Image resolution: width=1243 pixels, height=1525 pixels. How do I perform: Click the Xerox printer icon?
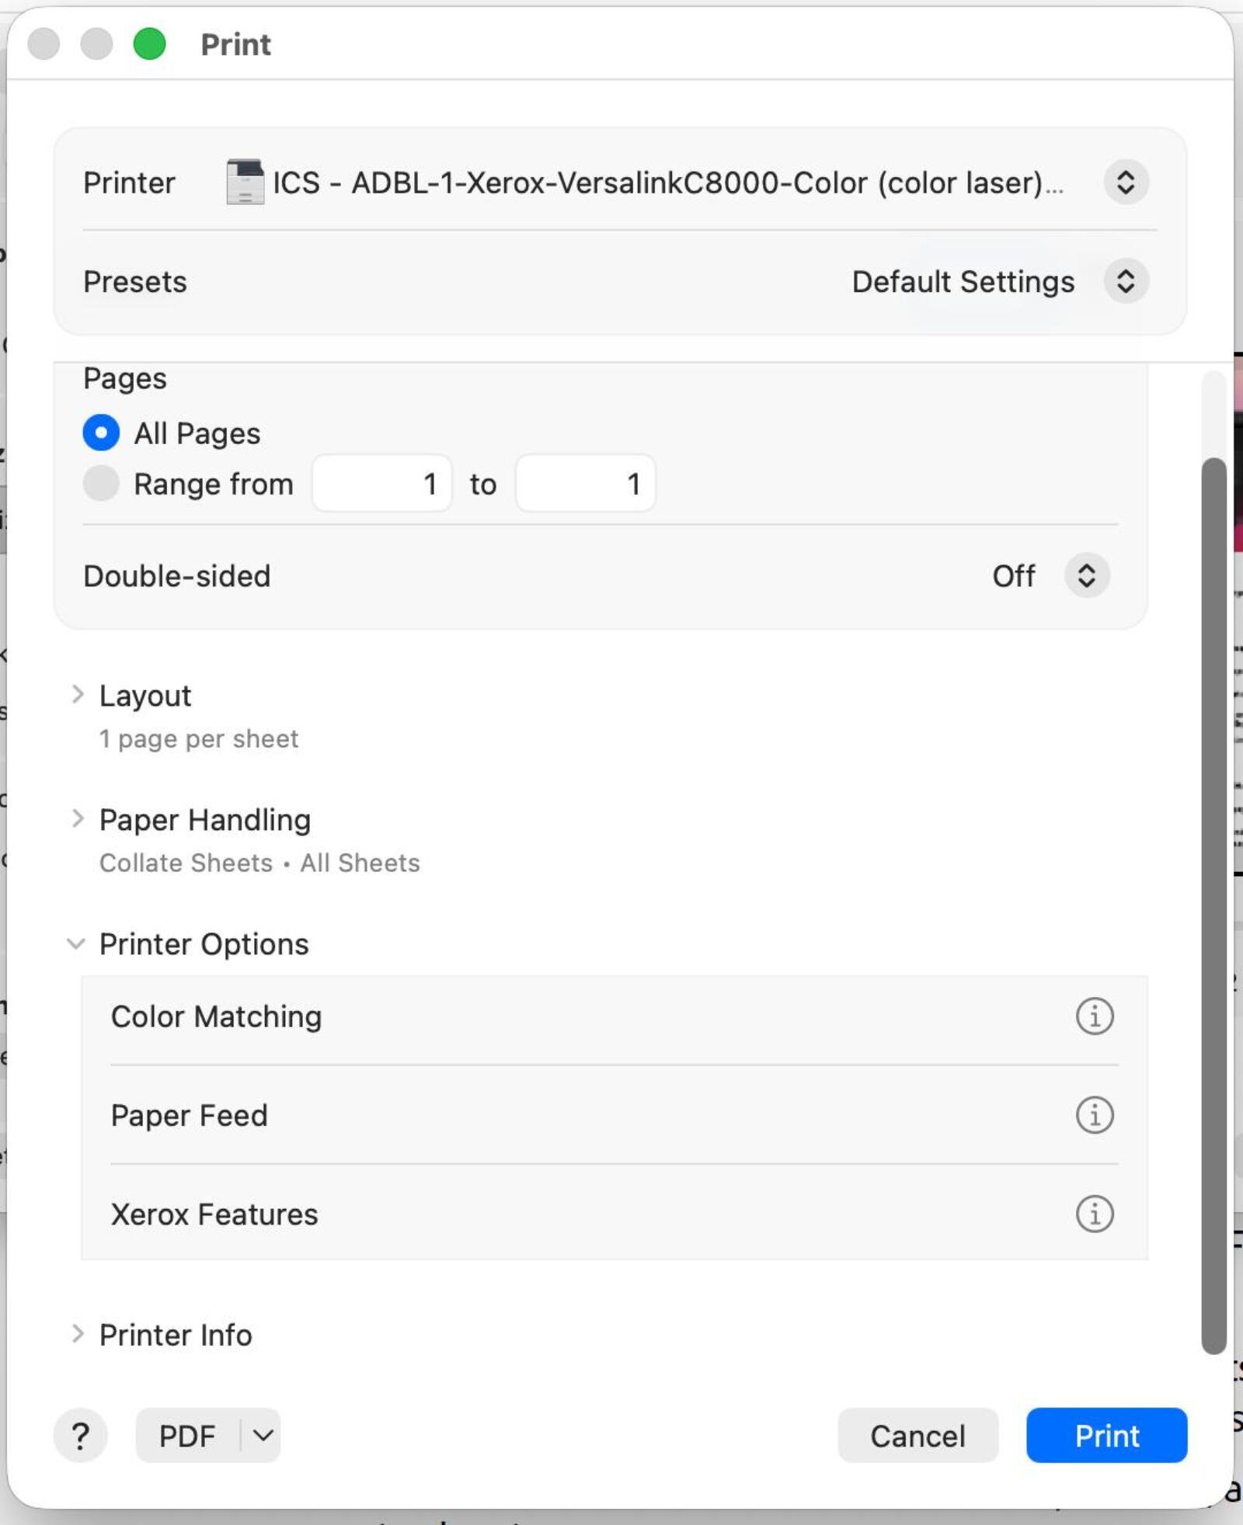pyautogui.click(x=245, y=182)
